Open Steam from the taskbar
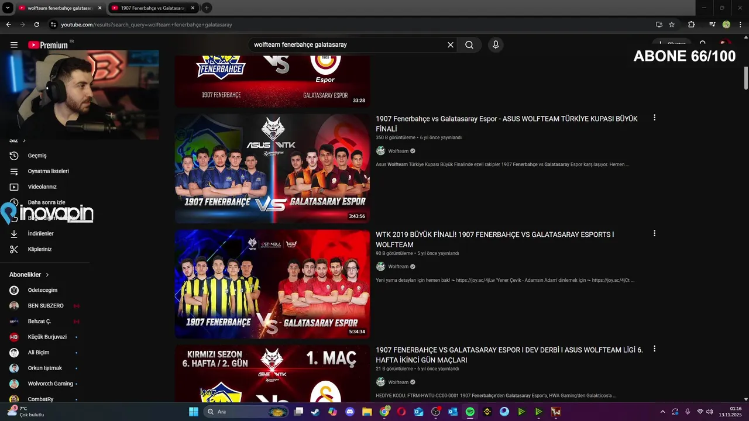 pyautogui.click(x=315, y=412)
